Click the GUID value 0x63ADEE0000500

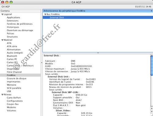click(81, 66)
